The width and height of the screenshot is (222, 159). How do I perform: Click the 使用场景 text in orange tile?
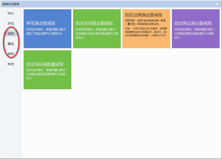[x=145, y=22]
